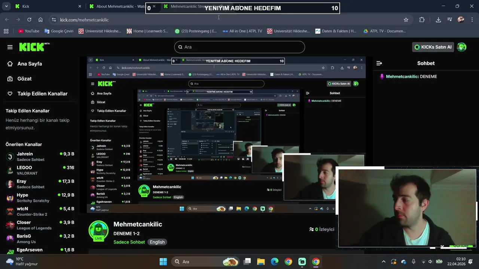
Task: Click the 0 İzleyici viewer count
Action: pos(322,229)
